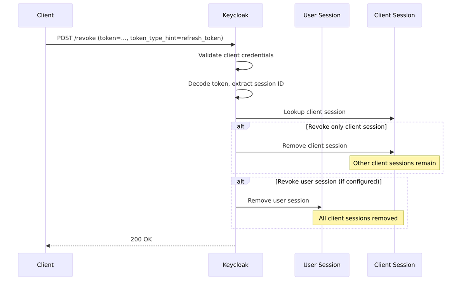Click the 200 OK response label

tap(141, 239)
